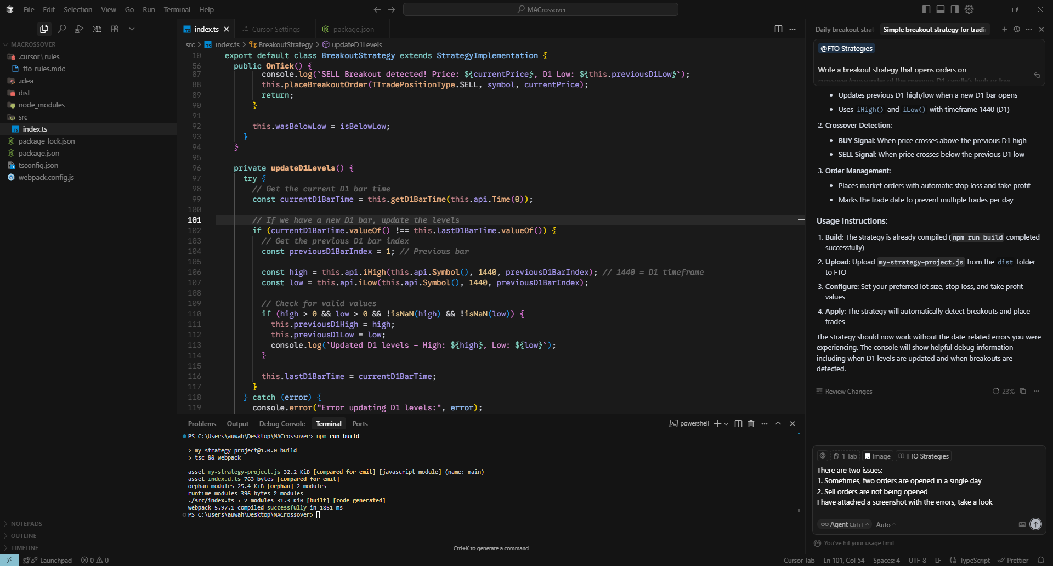Click the TypeScript language mode in status bar
The width and height of the screenshot is (1053, 566).
(x=974, y=561)
